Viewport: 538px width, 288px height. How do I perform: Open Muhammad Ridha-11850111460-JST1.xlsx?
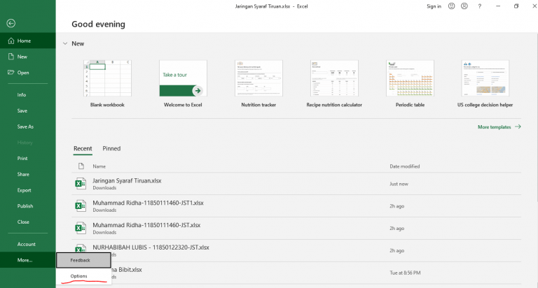[296, 206]
